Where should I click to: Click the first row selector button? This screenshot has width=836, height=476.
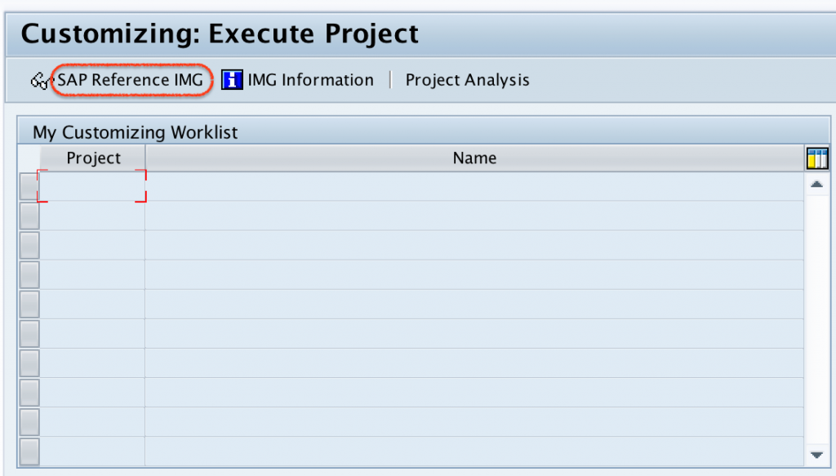tap(27, 185)
